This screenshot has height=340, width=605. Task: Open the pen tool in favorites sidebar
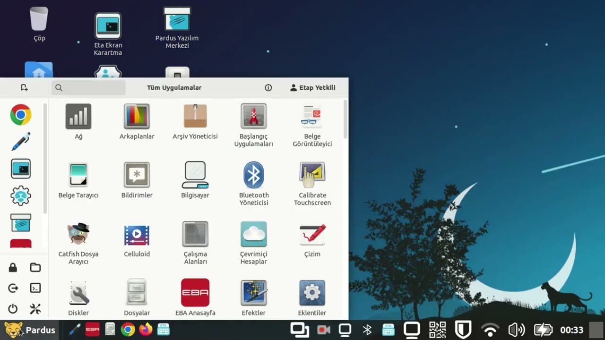pos(21,141)
